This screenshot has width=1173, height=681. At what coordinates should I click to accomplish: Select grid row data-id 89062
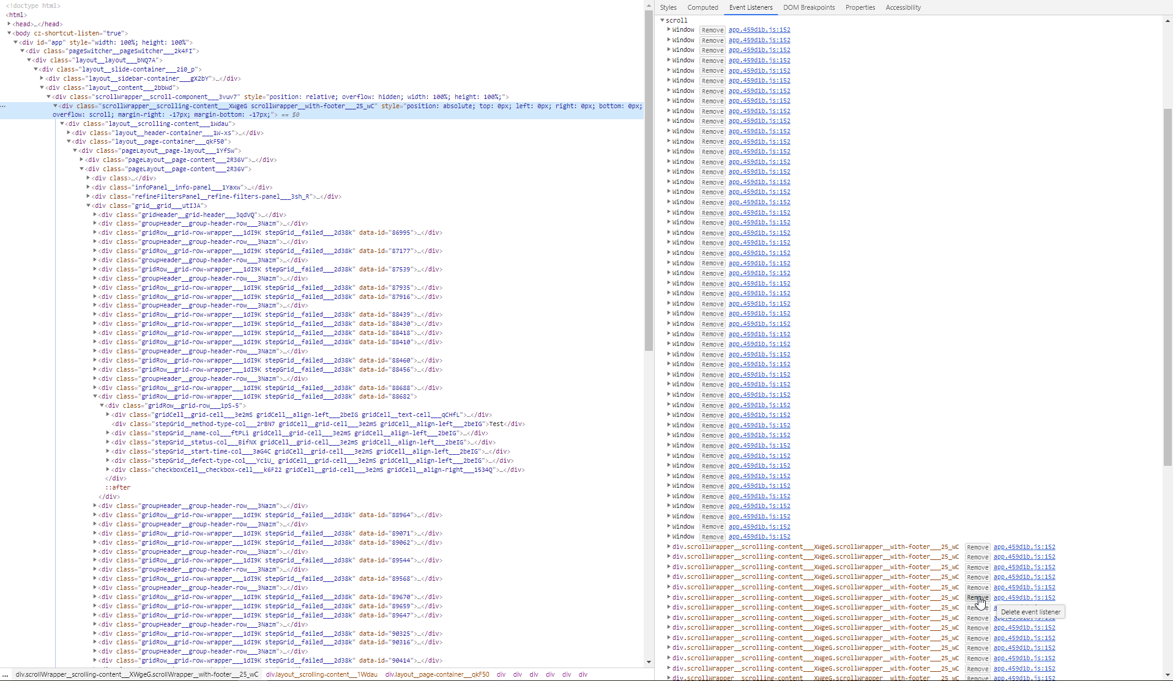pyautogui.click(x=270, y=542)
